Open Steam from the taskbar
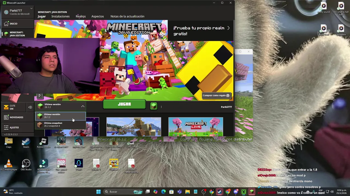This screenshot has height=196, width=350. [219, 192]
